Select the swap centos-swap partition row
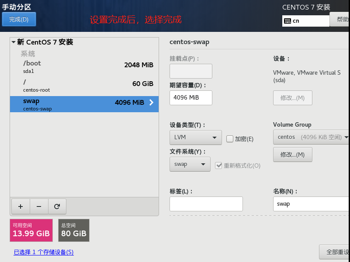Image resolution: width=350 pixels, height=262 pixels. [84, 104]
